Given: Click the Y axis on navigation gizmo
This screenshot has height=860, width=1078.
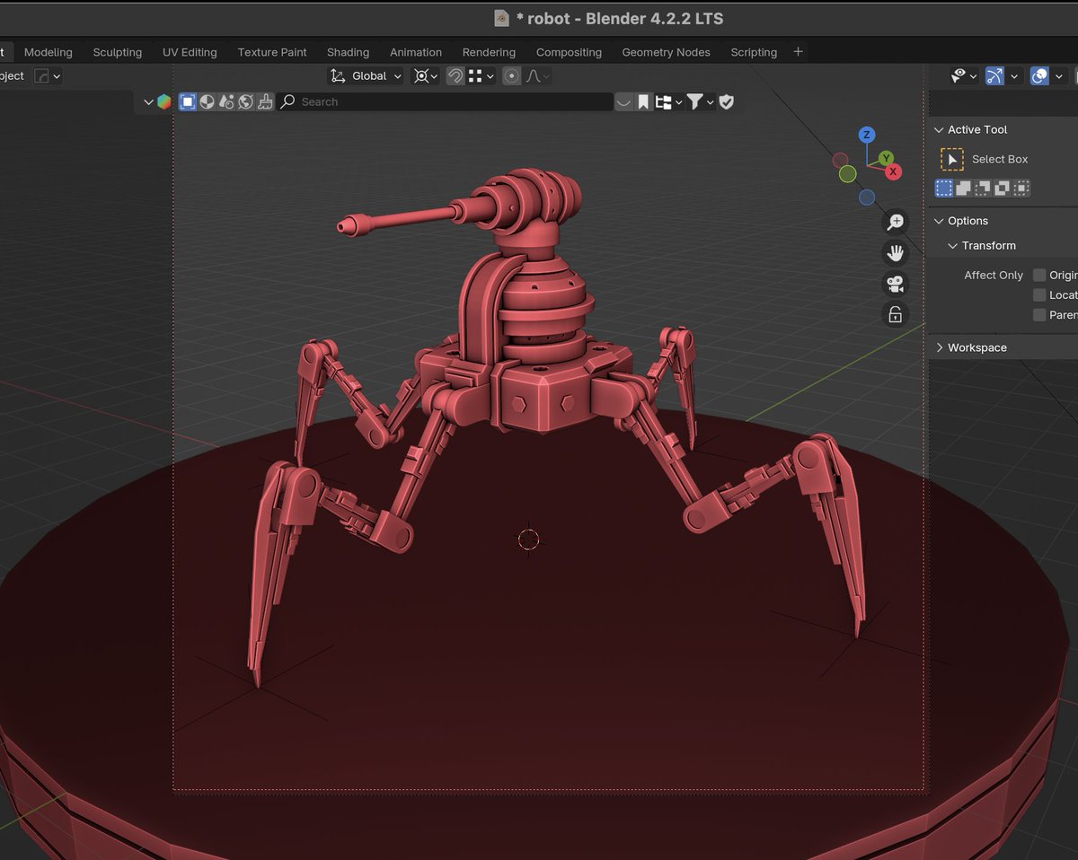Looking at the screenshot, I should tap(886, 158).
